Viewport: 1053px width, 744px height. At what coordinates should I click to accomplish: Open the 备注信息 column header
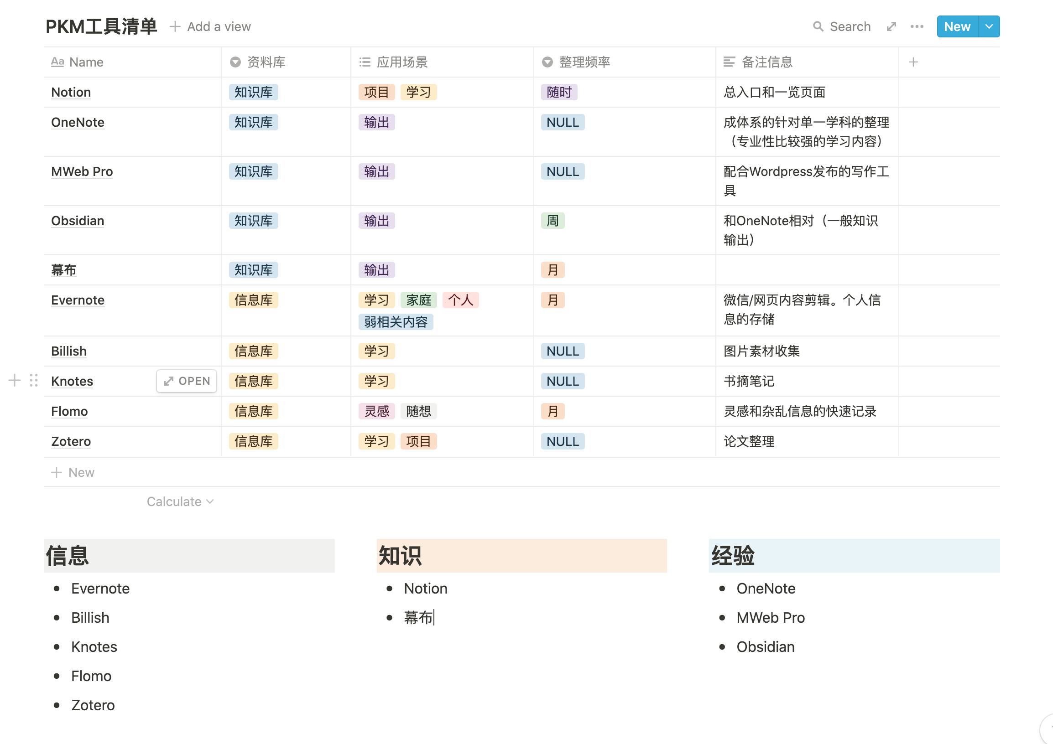click(x=807, y=62)
